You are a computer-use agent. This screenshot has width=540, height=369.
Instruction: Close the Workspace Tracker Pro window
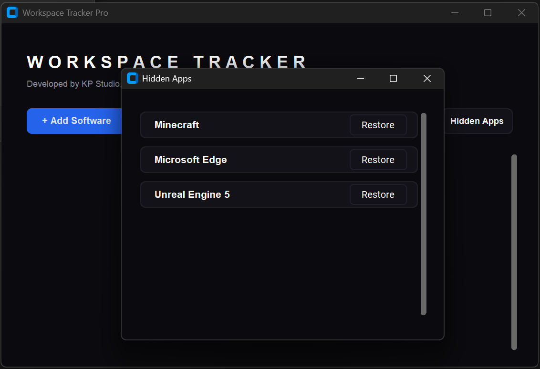[521, 13]
